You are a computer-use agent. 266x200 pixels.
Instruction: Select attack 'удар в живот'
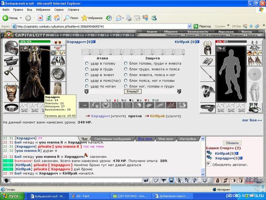[87, 75]
